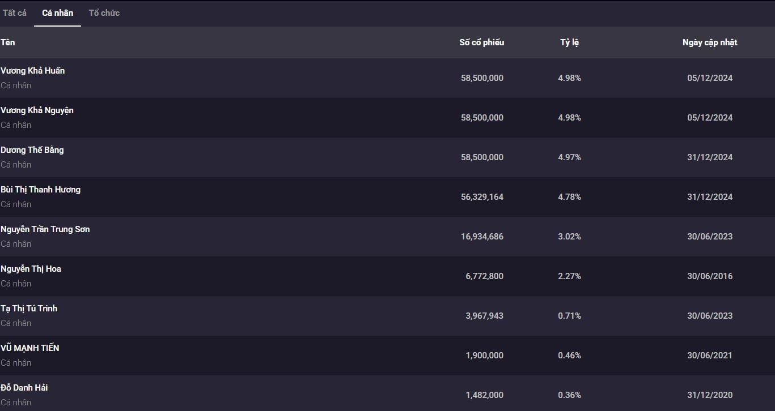This screenshot has height=411, width=775.
Task: Click the 30/06/2016 update date cell
Action: coord(710,276)
